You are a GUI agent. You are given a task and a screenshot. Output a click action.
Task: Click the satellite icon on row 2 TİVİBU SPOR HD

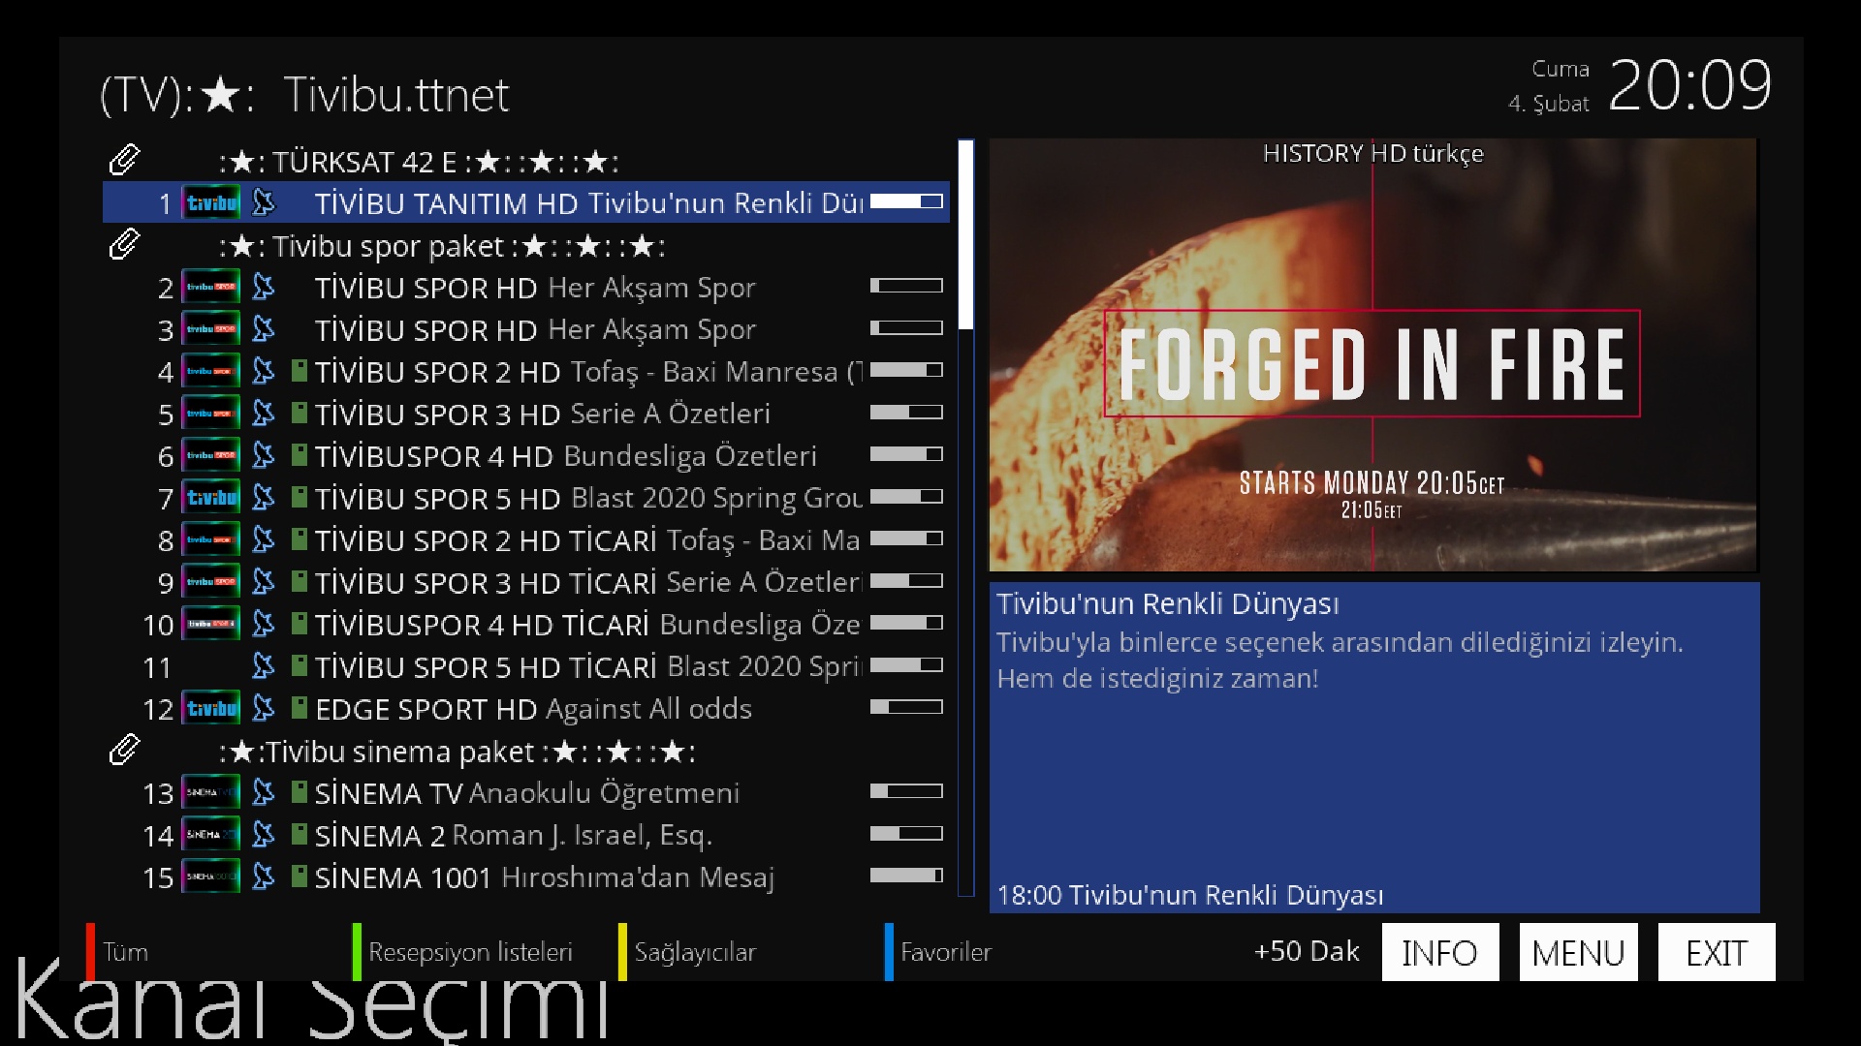pos(264,287)
